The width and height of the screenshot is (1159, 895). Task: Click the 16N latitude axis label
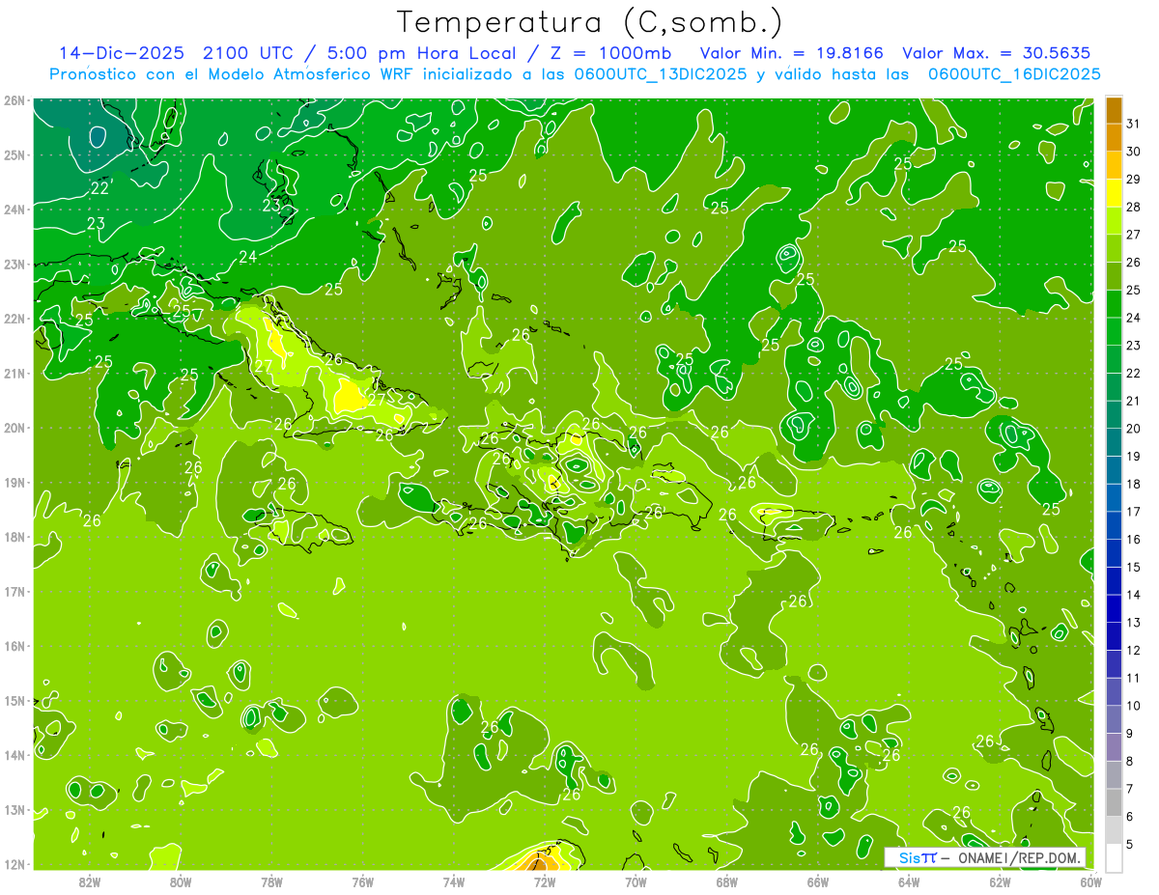(14, 646)
